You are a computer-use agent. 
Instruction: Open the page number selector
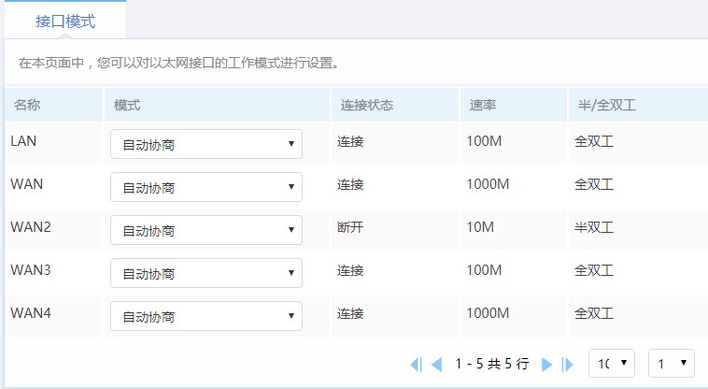coord(673,363)
